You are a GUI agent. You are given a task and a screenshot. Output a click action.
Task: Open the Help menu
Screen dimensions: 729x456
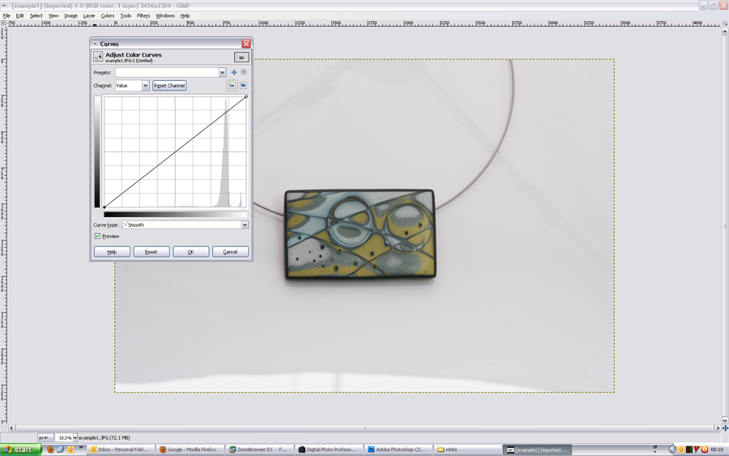[185, 16]
